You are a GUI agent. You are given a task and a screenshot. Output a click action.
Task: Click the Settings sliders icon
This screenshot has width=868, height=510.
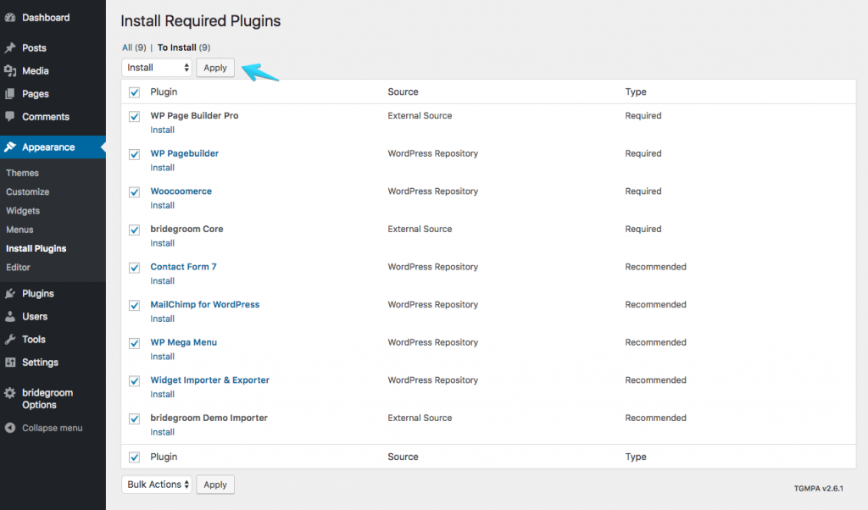pos(10,363)
